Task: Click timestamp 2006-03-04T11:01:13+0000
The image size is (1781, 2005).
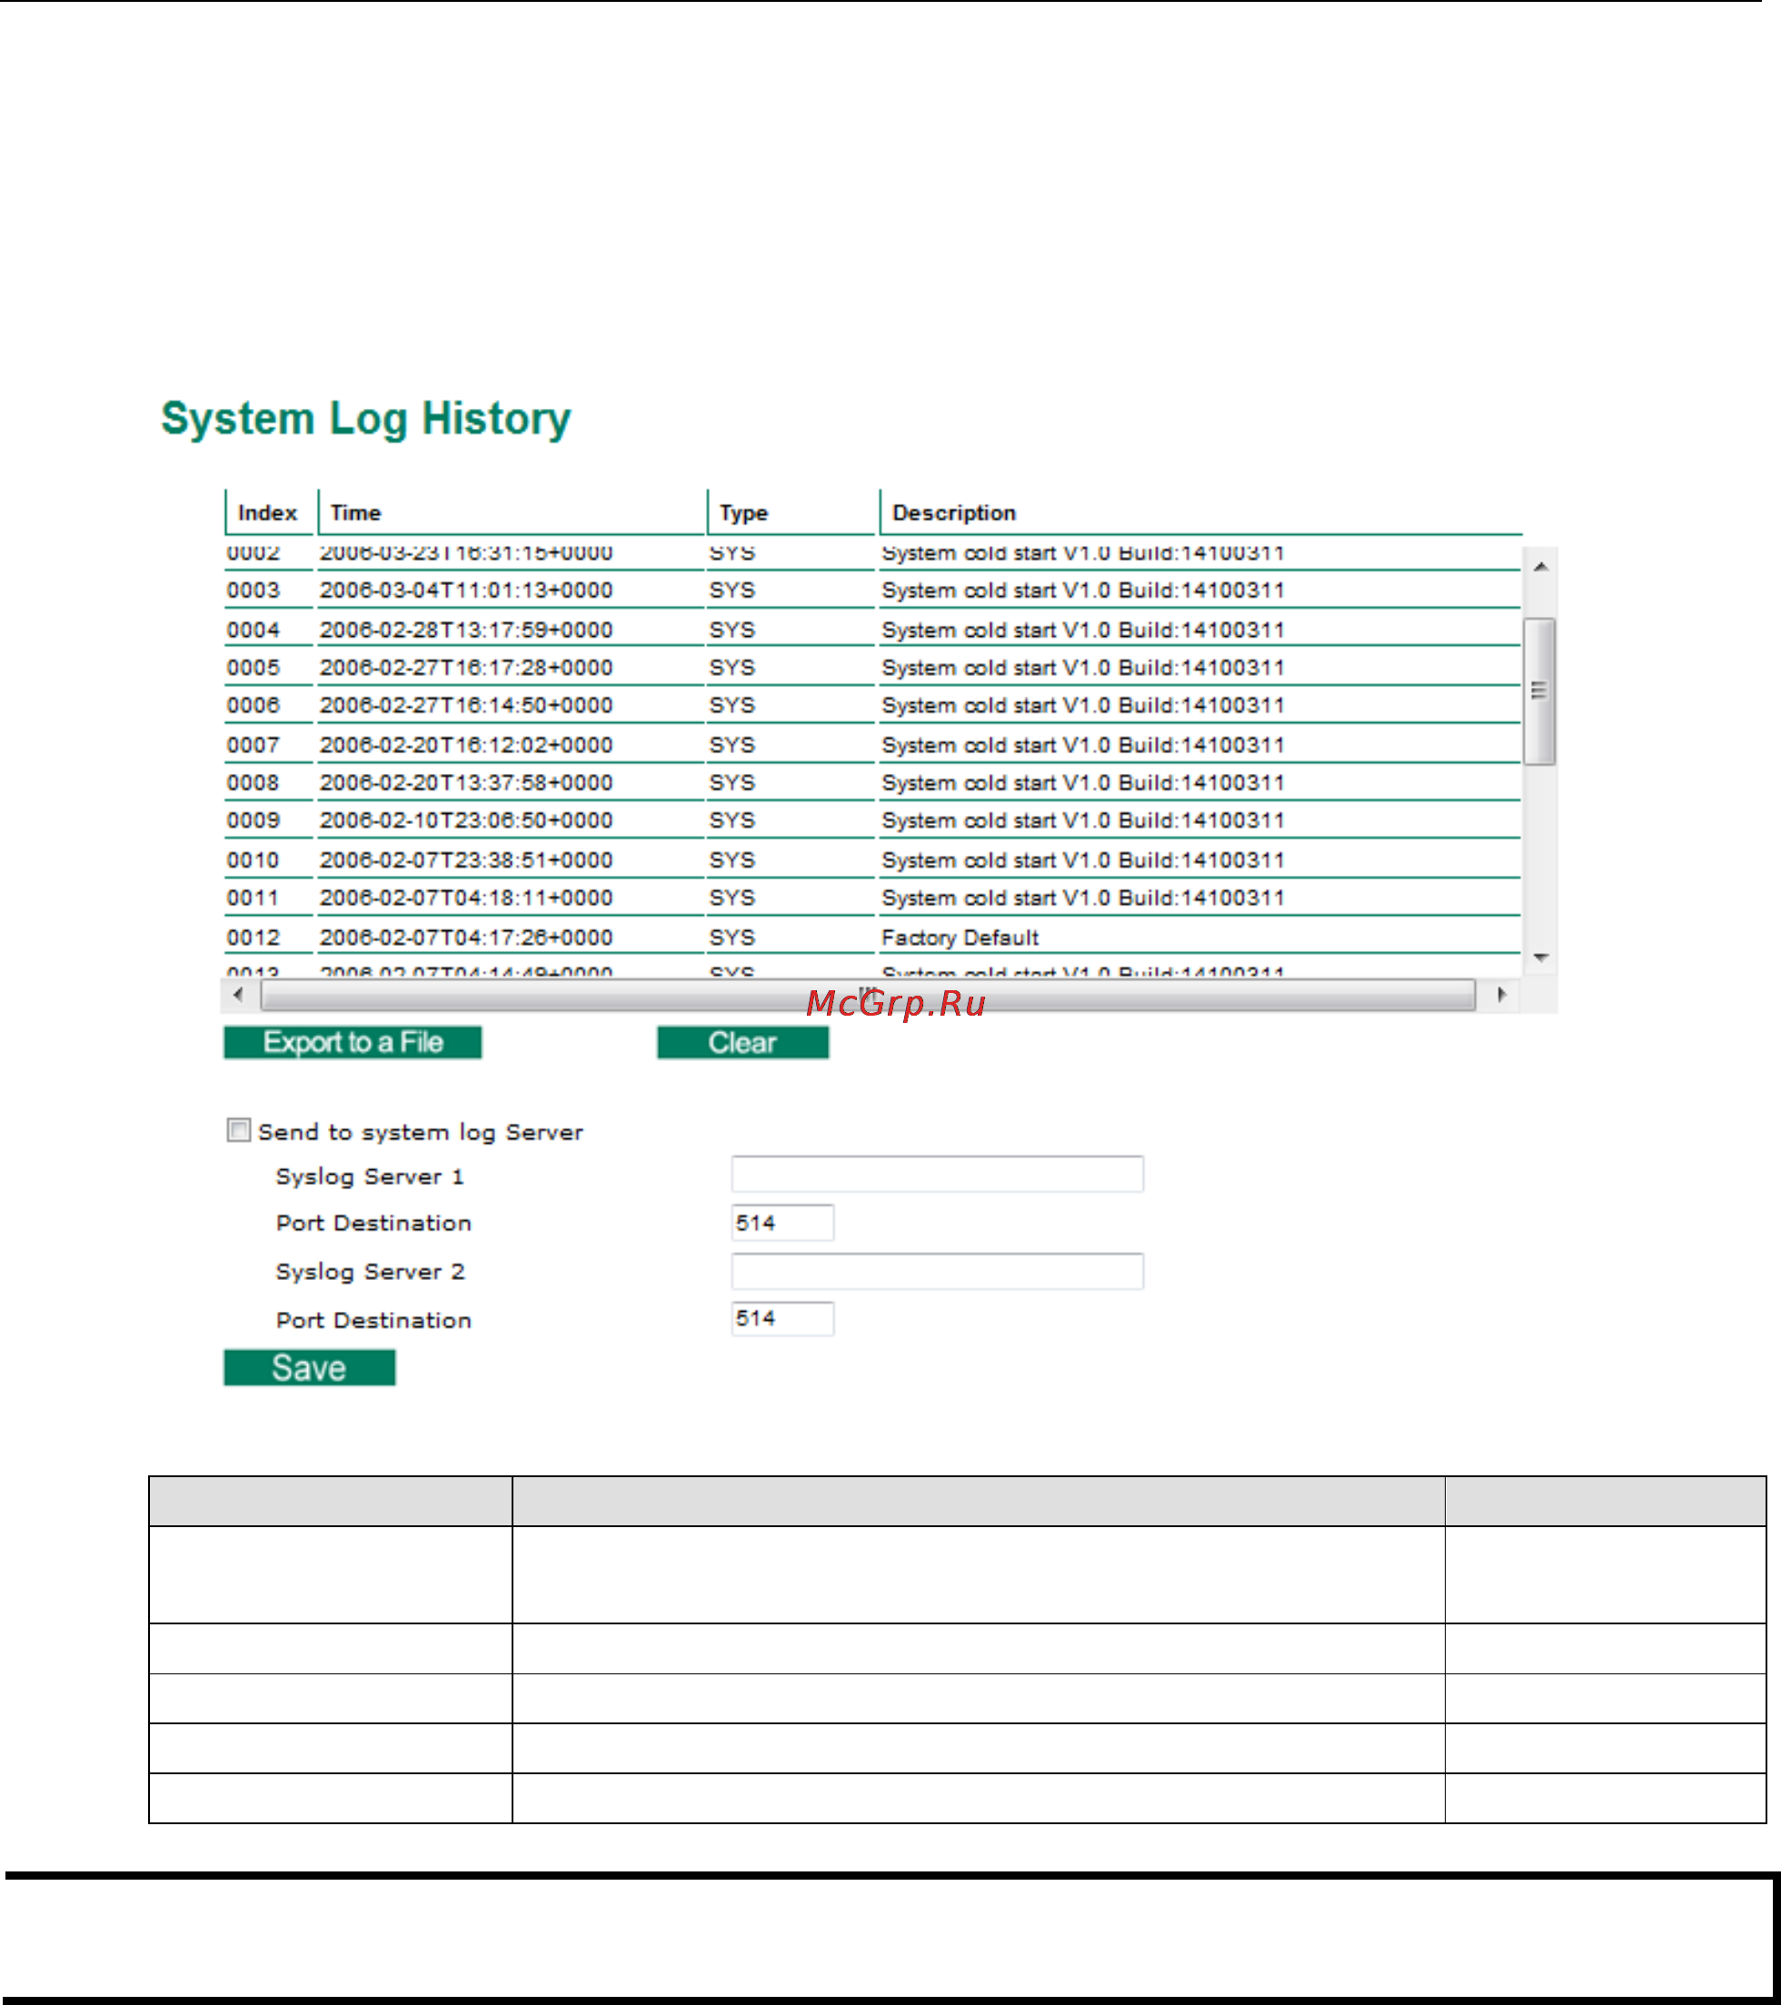Action: pyautogui.click(x=466, y=591)
